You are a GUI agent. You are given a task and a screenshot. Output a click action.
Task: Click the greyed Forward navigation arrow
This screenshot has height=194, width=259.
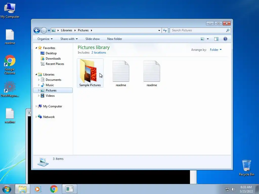(44, 30)
